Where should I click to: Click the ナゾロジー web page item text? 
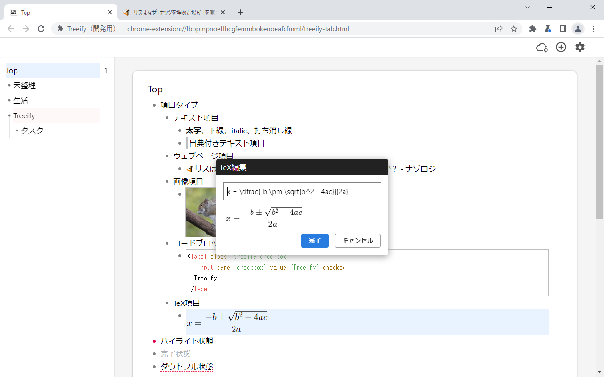click(x=319, y=169)
